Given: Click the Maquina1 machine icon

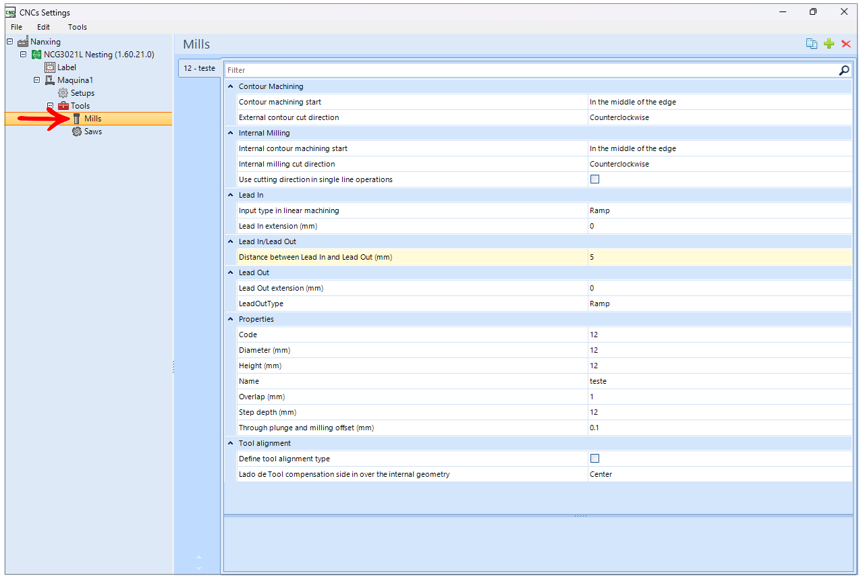Looking at the screenshot, I should tap(50, 80).
